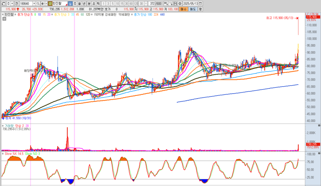
Task: Switch to 분 minute chart period
Action: point(89,3)
